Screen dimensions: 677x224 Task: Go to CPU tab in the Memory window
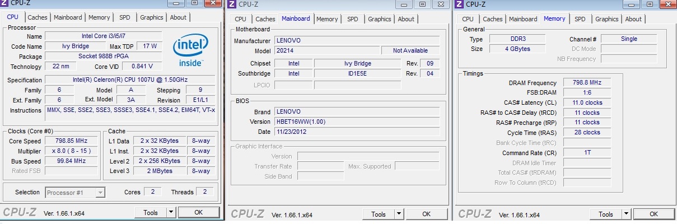click(468, 19)
